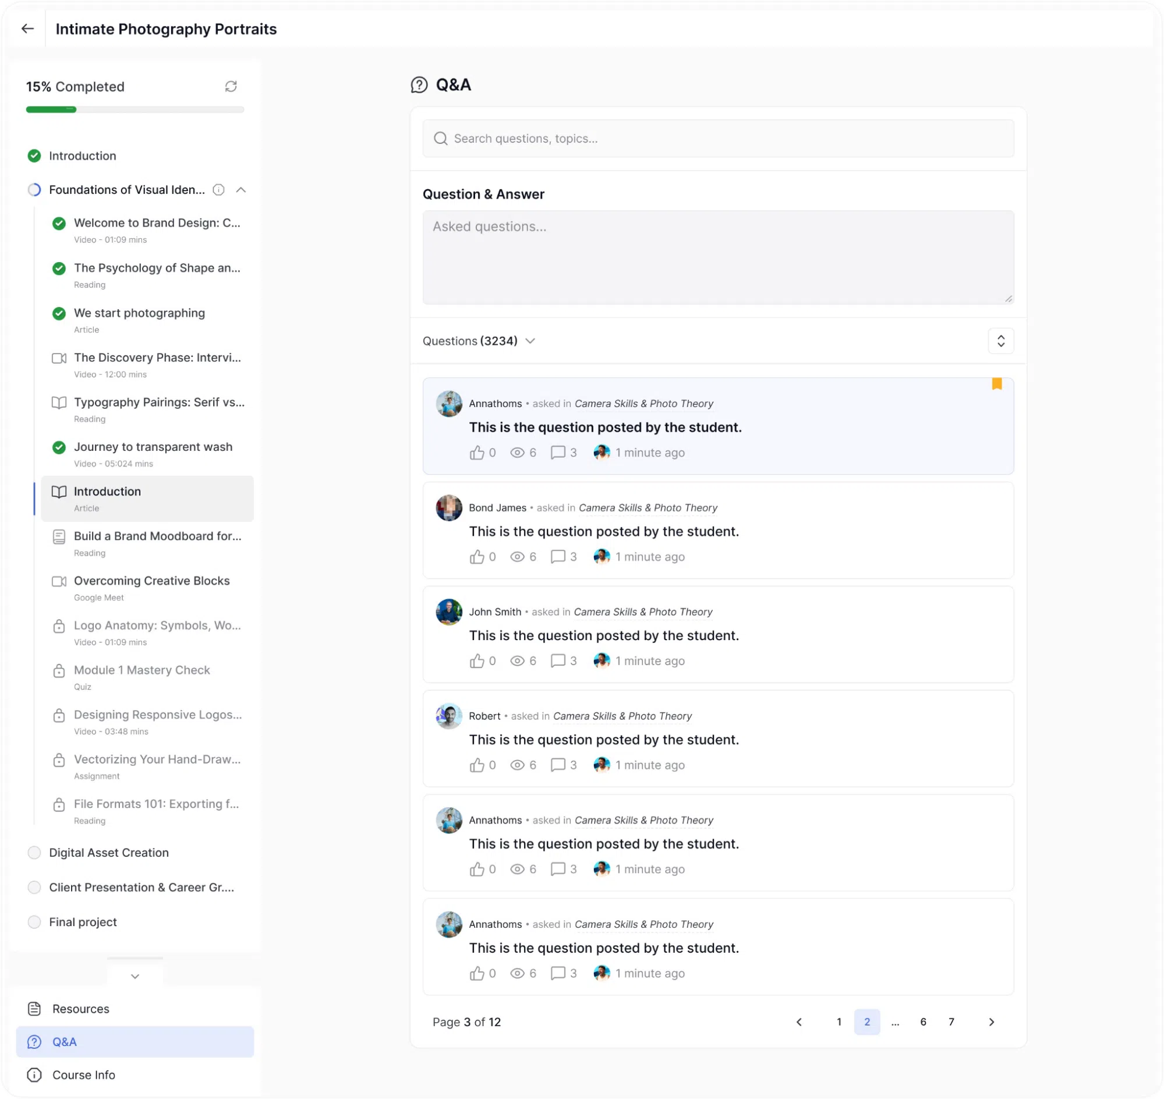Like the first Annathoms question
This screenshot has width=1164, height=1099.
click(477, 453)
